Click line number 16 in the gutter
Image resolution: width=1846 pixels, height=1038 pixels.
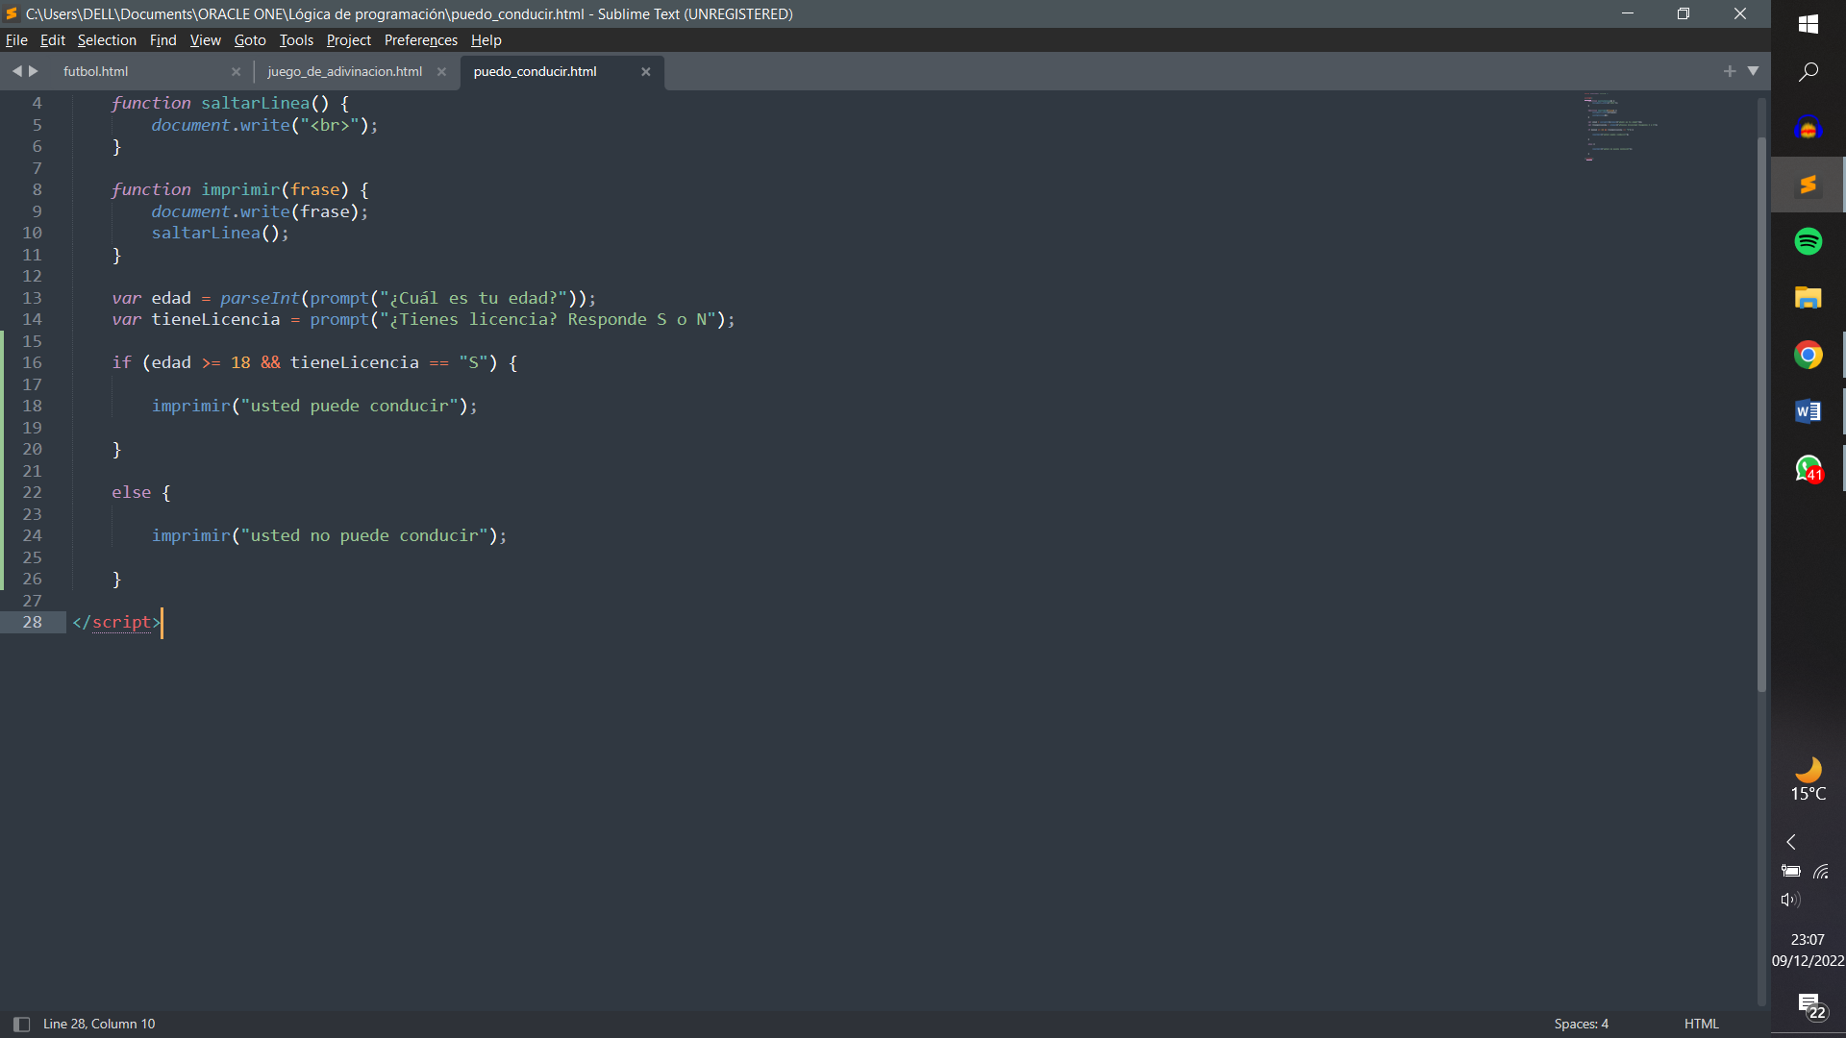[33, 363]
